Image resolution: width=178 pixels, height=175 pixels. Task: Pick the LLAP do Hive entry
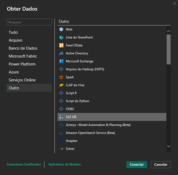(75, 85)
